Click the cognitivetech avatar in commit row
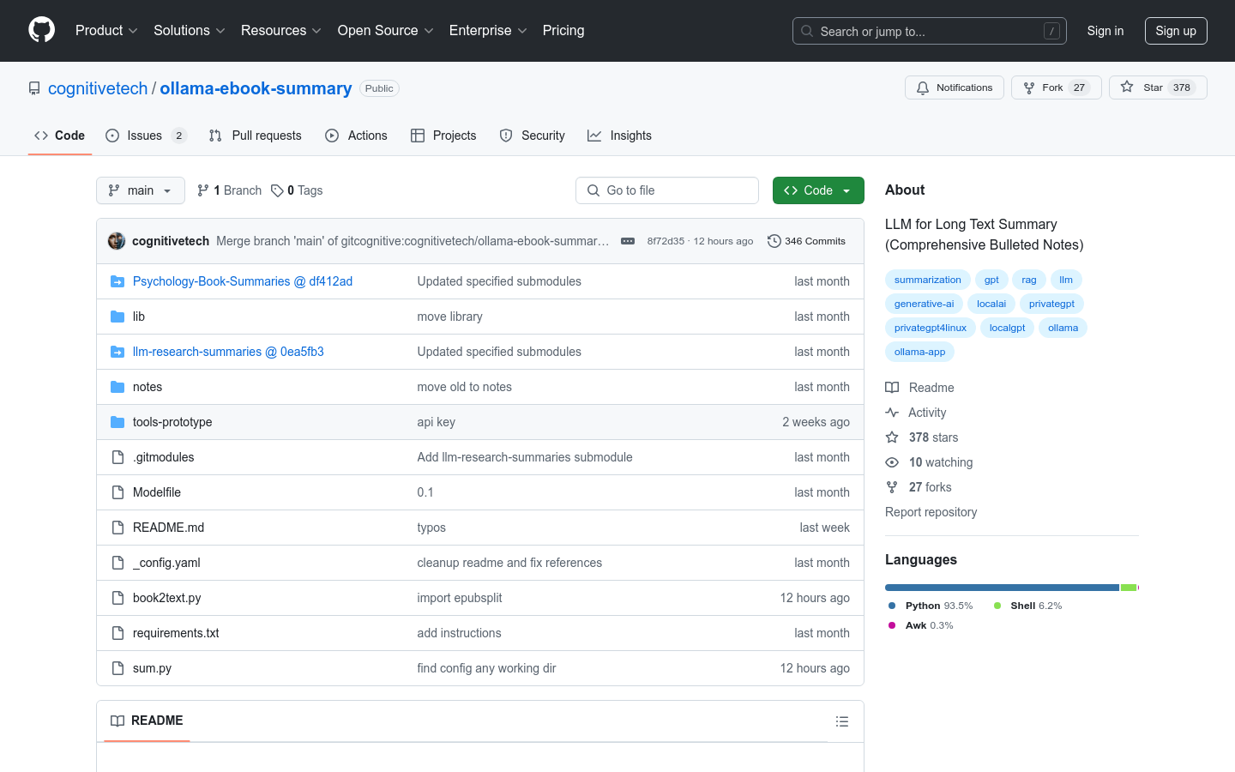This screenshot has width=1235, height=772. (x=117, y=241)
